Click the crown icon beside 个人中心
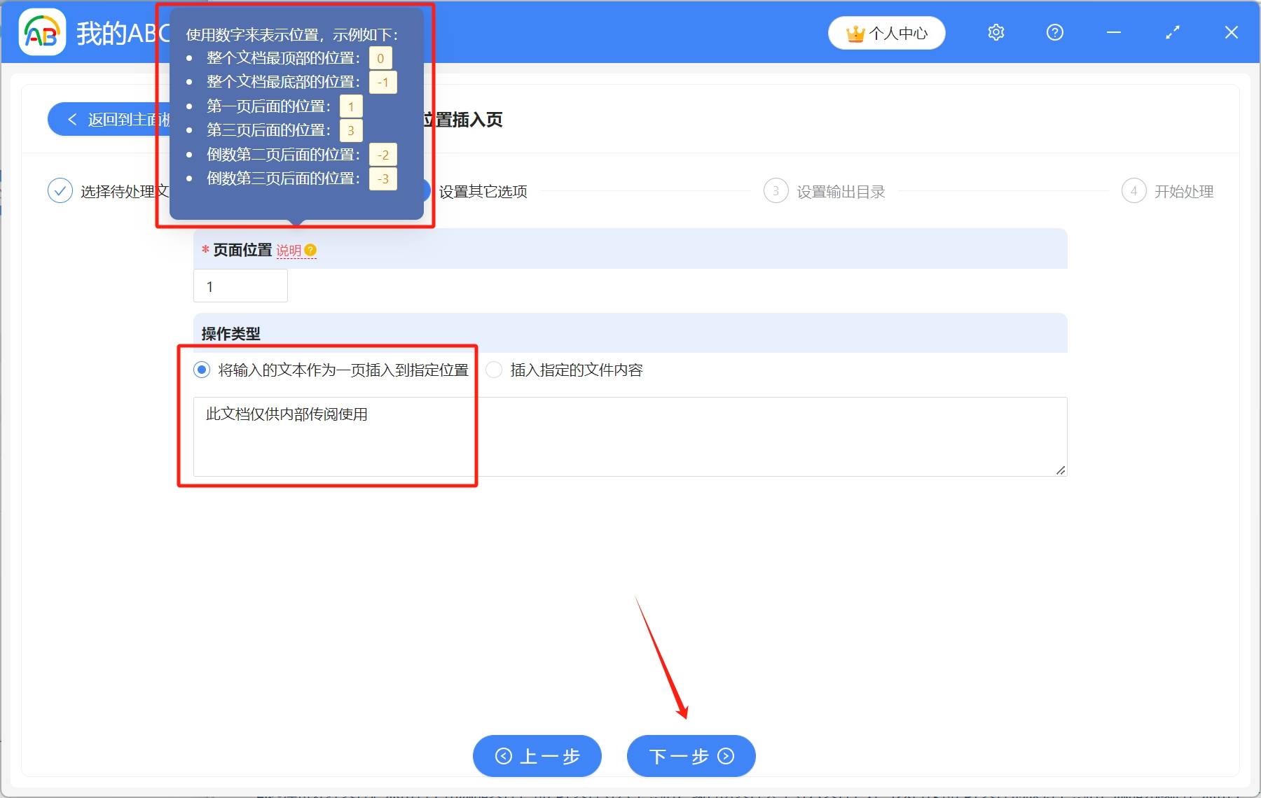 click(855, 31)
